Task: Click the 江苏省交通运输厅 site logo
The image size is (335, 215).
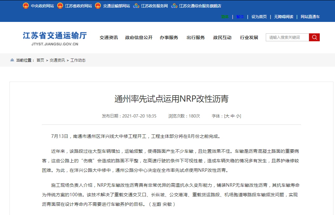Action: [55, 38]
